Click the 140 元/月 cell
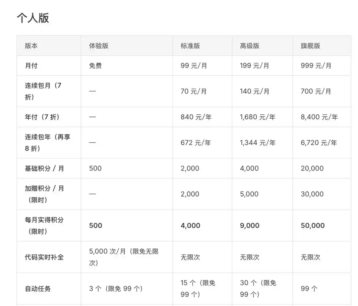 click(x=254, y=91)
